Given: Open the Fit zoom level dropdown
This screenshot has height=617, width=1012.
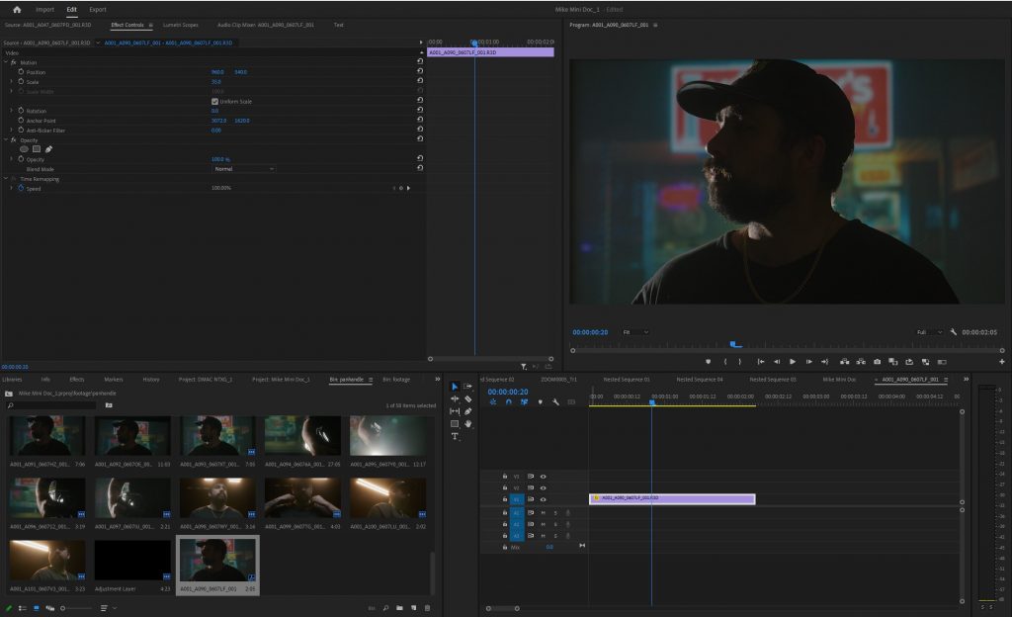Looking at the screenshot, I should (x=635, y=332).
